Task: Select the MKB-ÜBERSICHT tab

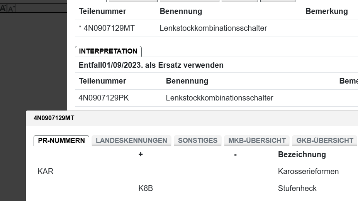Action: click(x=257, y=141)
